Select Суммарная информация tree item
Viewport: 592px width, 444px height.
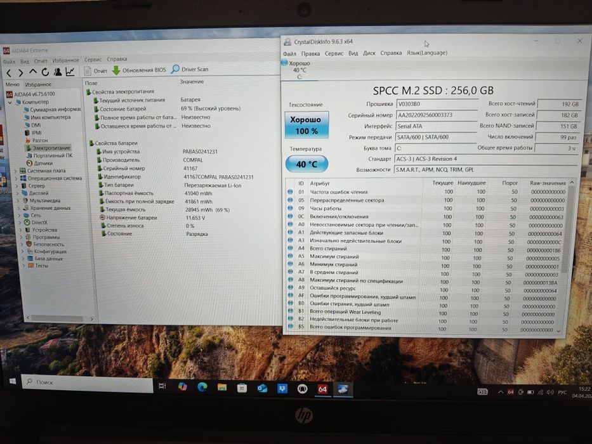(x=52, y=110)
